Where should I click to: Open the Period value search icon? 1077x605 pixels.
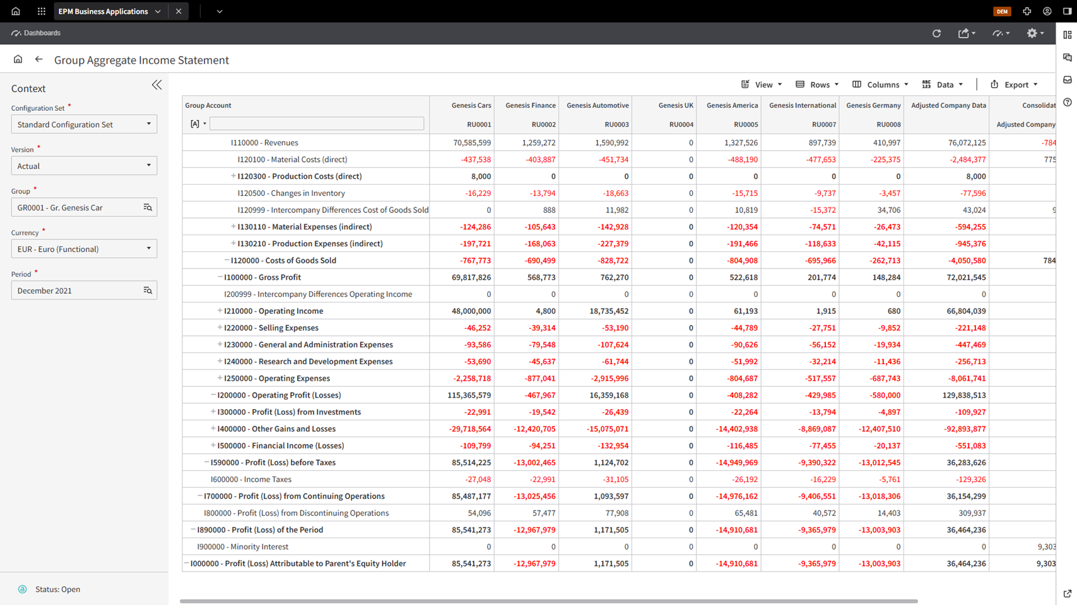pyautogui.click(x=148, y=291)
